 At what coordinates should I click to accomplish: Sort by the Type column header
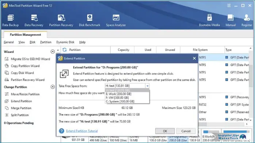coord(236,50)
